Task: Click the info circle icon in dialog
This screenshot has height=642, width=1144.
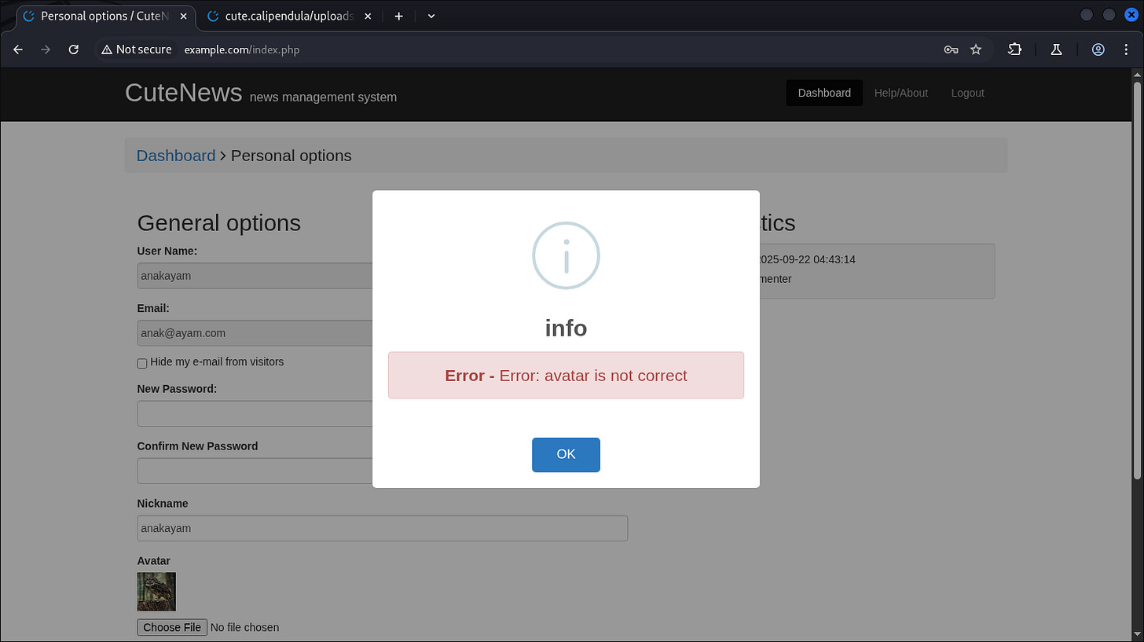Action: click(x=566, y=255)
